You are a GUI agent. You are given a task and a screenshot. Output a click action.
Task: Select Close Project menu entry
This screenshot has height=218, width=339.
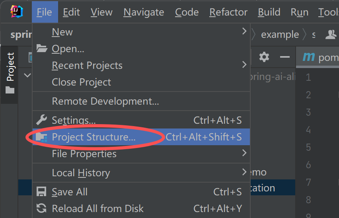[82, 82]
